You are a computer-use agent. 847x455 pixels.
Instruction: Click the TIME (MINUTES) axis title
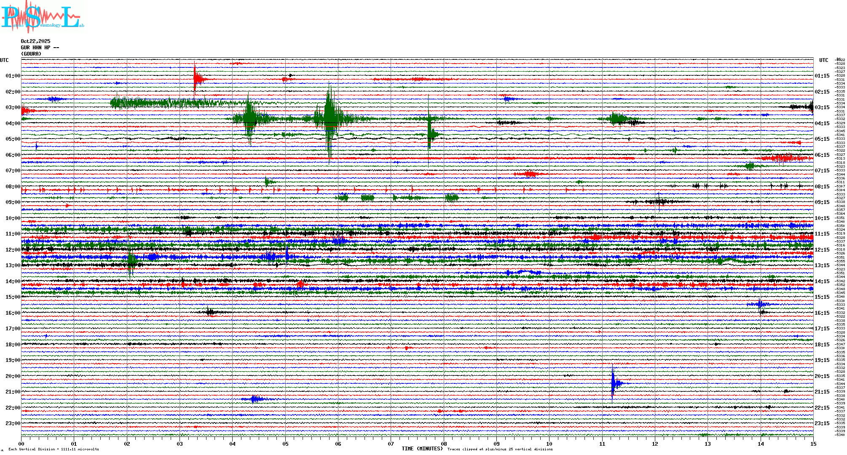click(x=422, y=449)
